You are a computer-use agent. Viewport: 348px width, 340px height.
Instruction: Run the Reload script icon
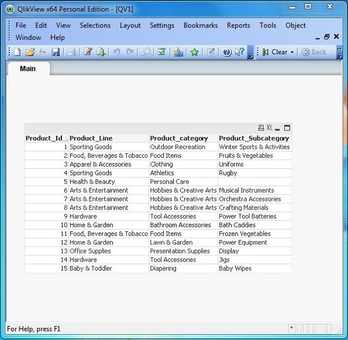[x=101, y=52]
